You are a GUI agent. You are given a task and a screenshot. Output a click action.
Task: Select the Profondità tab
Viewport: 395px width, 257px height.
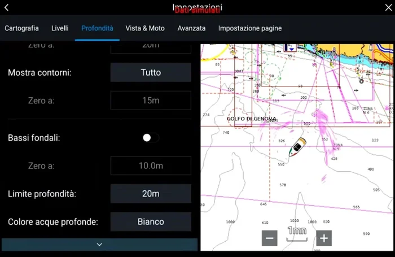[x=97, y=28]
